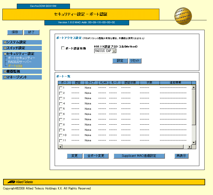This screenshot has width=213, height=195.
Task: Open the RADIUS EAP method dropdown
Action: point(114,51)
